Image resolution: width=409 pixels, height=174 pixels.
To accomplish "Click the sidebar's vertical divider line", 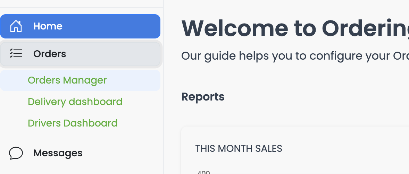I will point(164,87).
